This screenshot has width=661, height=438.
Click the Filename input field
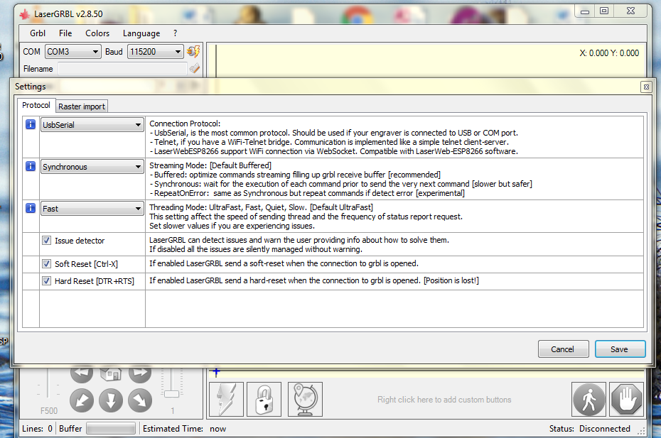(x=122, y=69)
